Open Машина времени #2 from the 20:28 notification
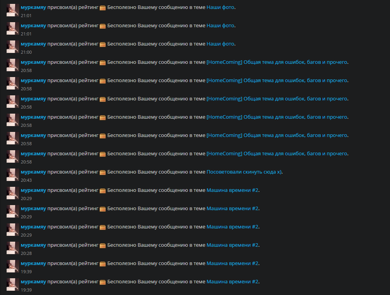 coord(232,245)
